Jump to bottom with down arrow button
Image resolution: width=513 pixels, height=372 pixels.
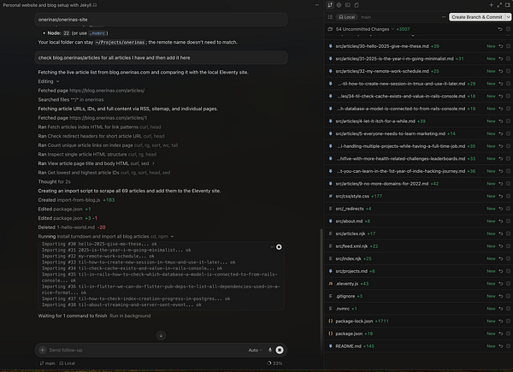pyautogui.click(x=161, y=335)
